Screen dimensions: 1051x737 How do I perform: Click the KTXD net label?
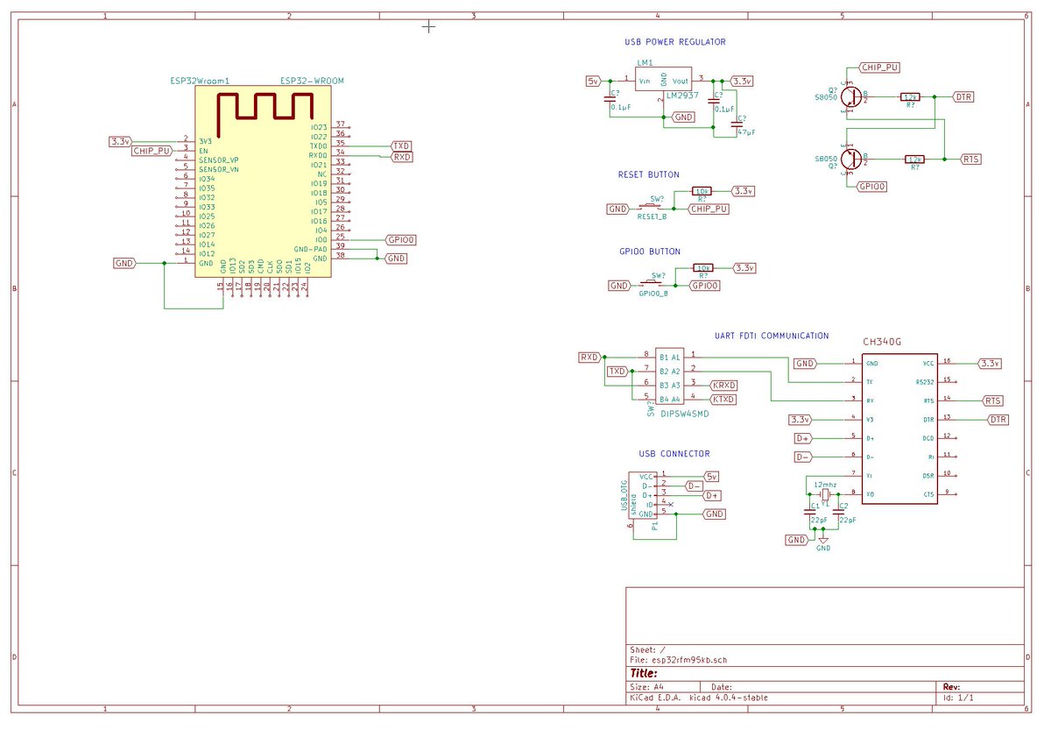click(723, 400)
